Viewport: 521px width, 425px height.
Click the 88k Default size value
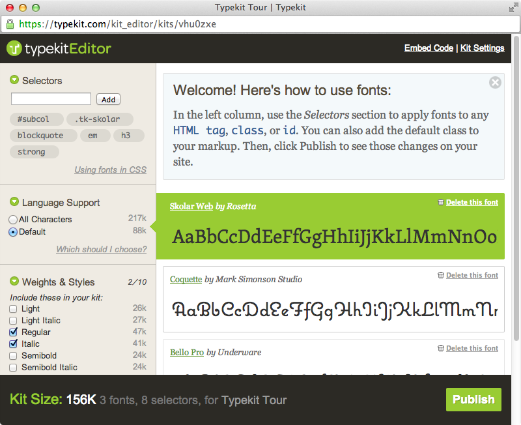pyautogui.click(x=139, y=230)
